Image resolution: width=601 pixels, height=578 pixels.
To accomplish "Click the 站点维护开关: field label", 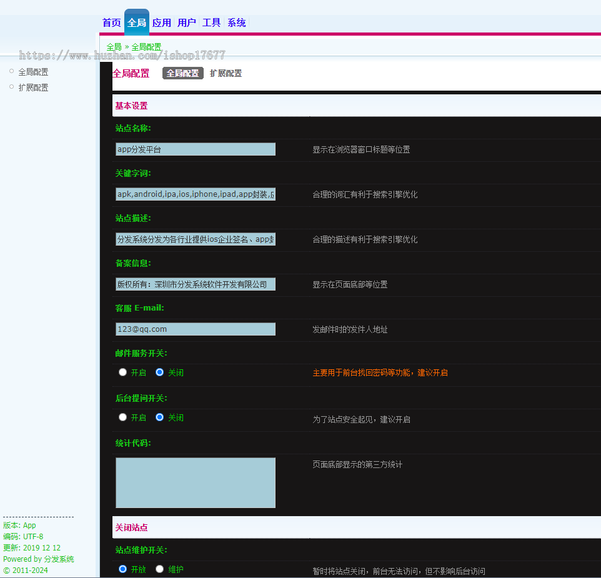I will 141,550.
